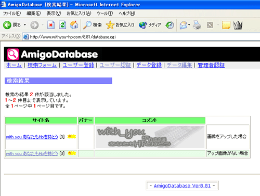Open the History clock toolbar icon
The width and height of the screenshot is (260, 196).
point(170,25)
